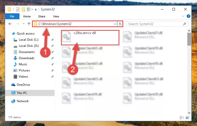
Task: Select the c28xcanrcv.dll file name
Action: [x=85, y=33]
